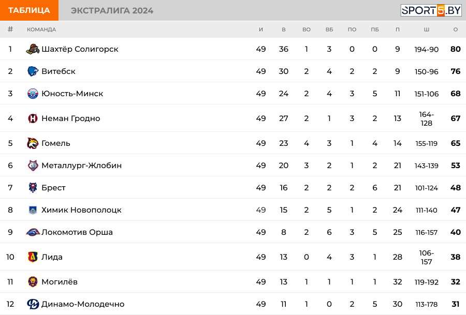Click the Неман Гродно logo icon
The image size is (466, 315).
click(33, 118)
